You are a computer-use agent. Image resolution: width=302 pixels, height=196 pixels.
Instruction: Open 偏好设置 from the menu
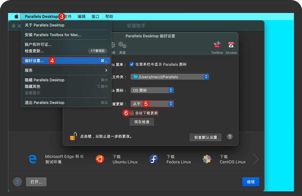coord(66,61)
